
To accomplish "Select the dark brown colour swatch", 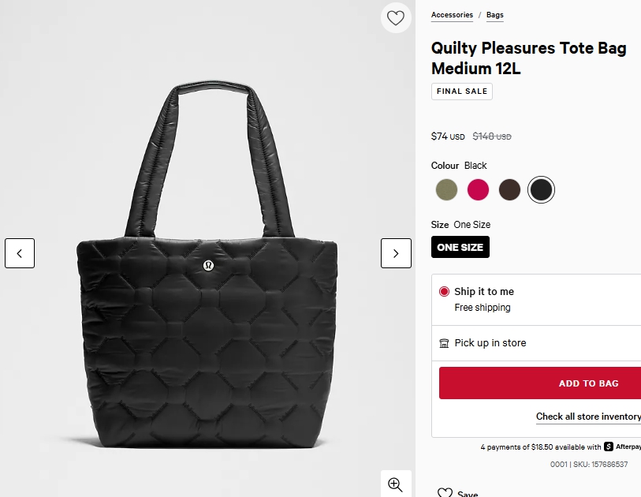I will (509, 189).
